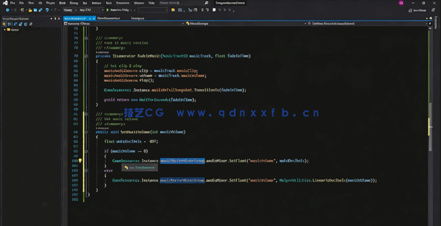
Task: Click the search box in the title bar
Action: click(184, 3)
